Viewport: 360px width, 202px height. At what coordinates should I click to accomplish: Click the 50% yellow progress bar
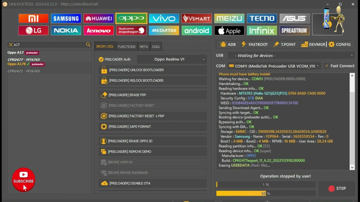point(241,194)
